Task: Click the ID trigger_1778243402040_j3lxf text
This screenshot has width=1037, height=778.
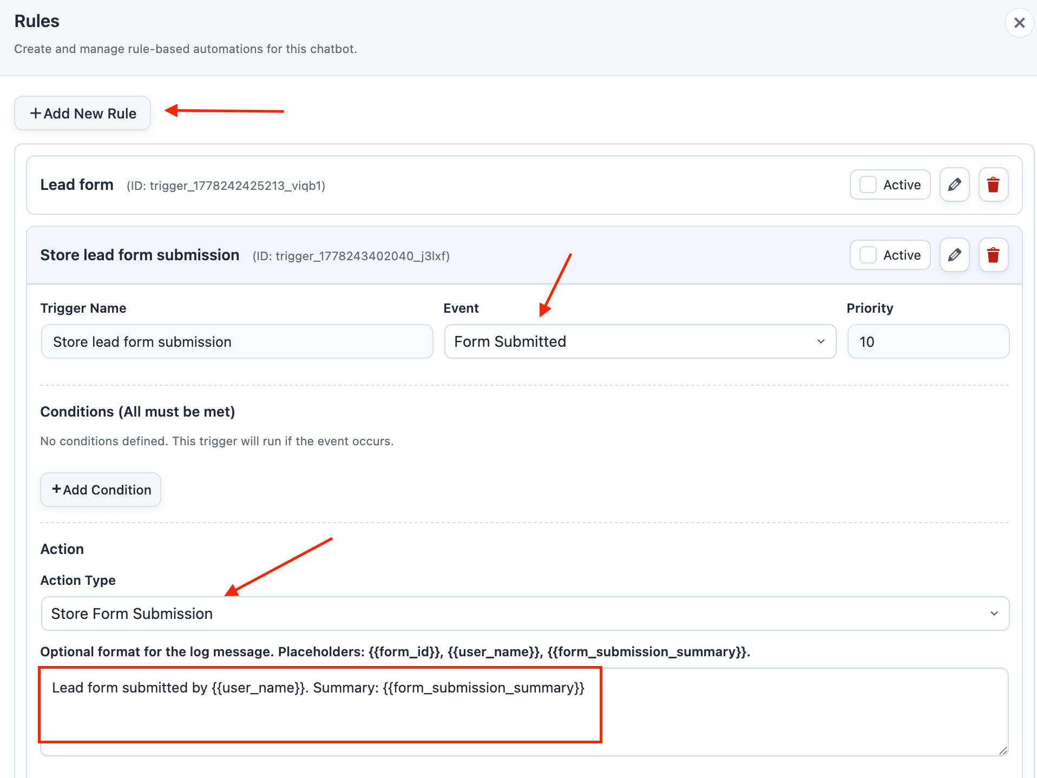Action: pos(351,256)
